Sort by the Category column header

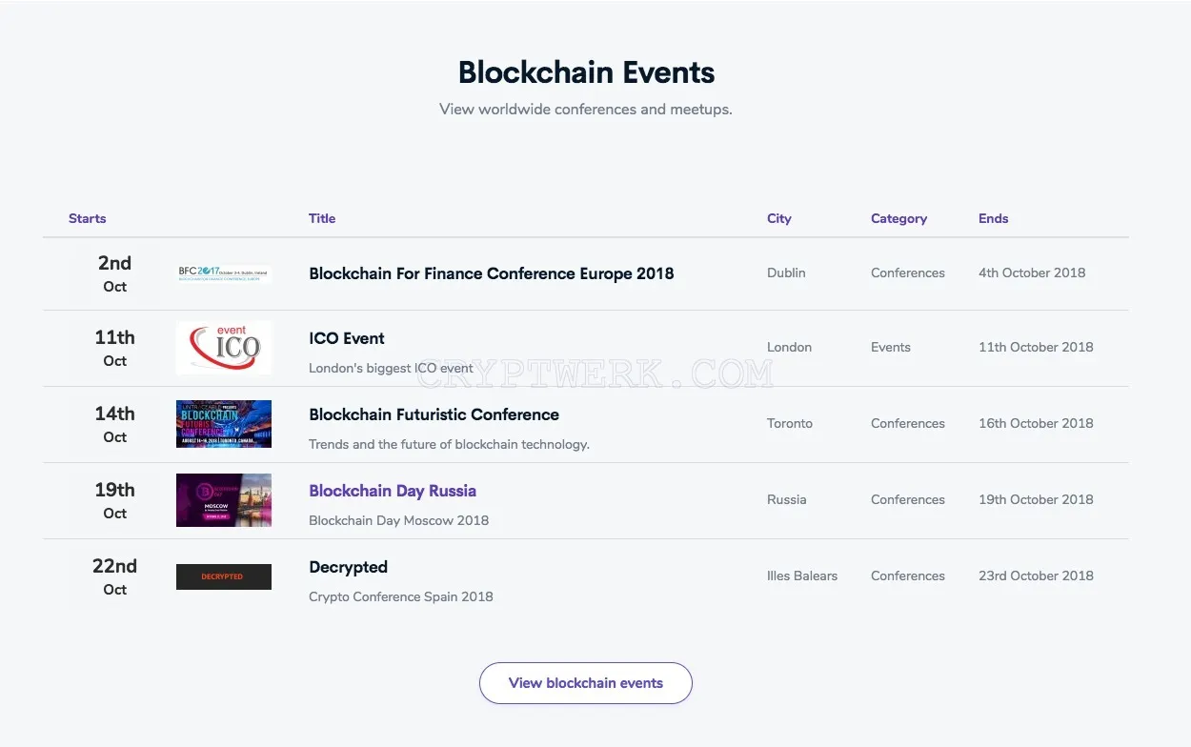(x=898, y=218)
